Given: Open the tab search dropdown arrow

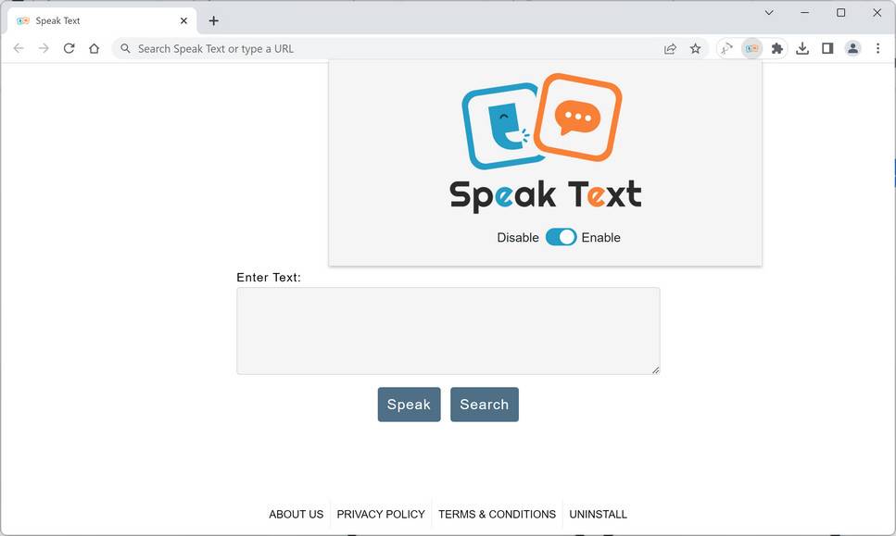Looking at the screenshot, I should (x=768, y=13).
